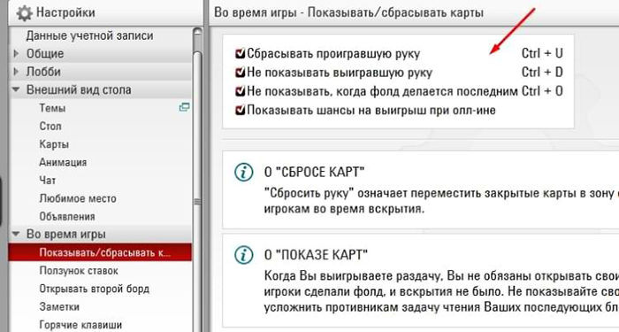This screenshot has height=332, width=619.
Task: Click the popup icon next to Темы
Action: click(184, 107)
